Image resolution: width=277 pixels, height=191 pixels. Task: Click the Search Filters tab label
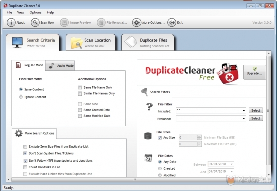tap(160, 92)
